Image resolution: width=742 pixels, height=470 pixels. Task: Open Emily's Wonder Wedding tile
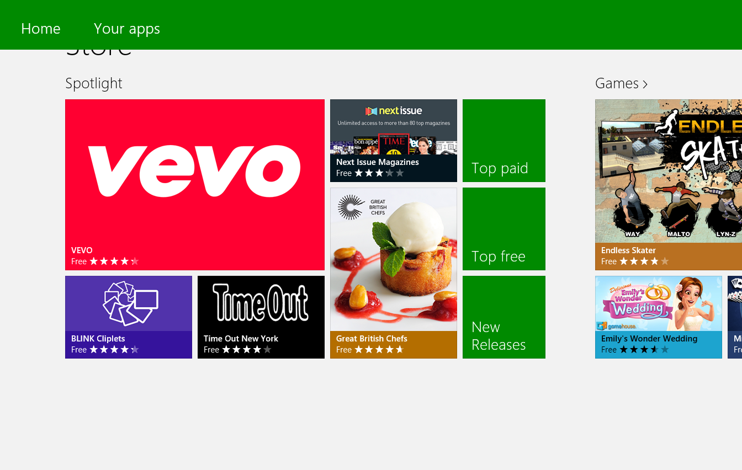658,317
